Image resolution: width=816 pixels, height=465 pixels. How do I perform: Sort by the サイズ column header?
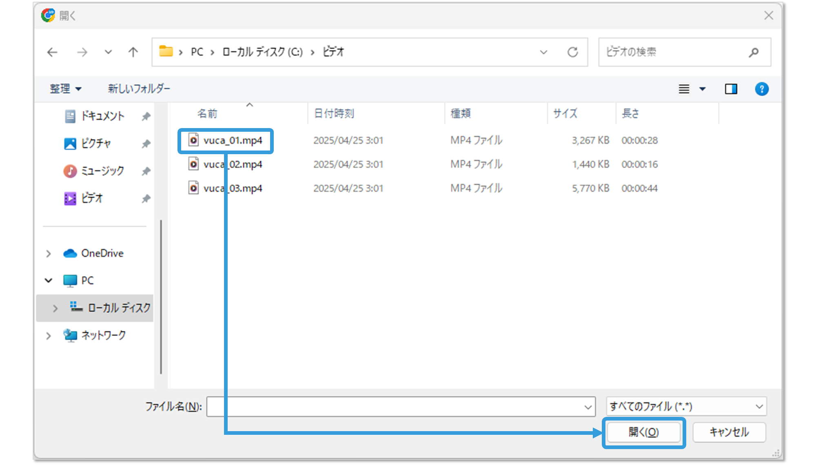(565, 113)
